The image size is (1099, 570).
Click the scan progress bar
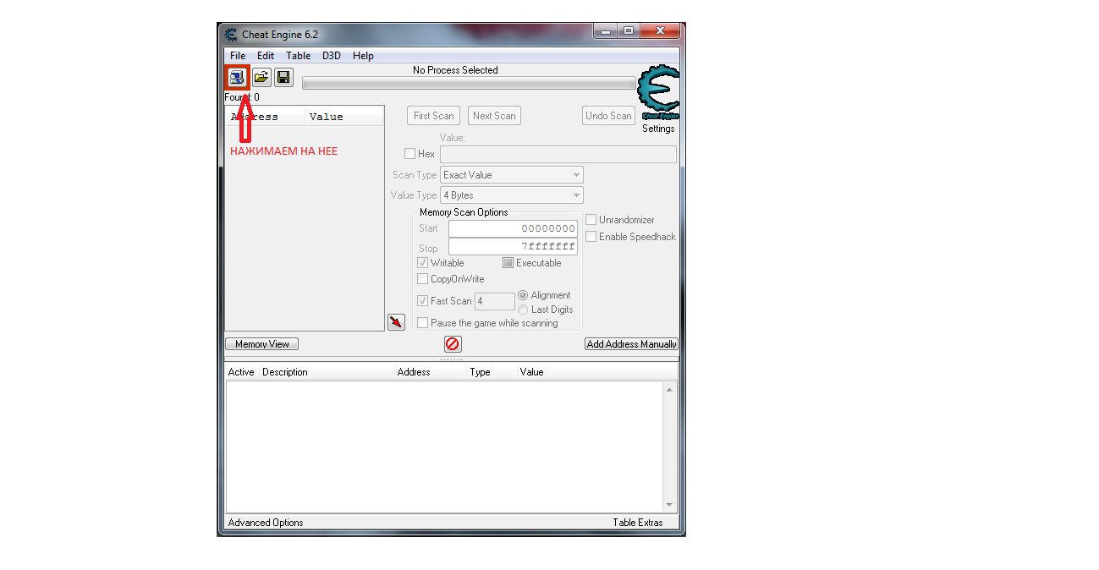tap(468, 83)
